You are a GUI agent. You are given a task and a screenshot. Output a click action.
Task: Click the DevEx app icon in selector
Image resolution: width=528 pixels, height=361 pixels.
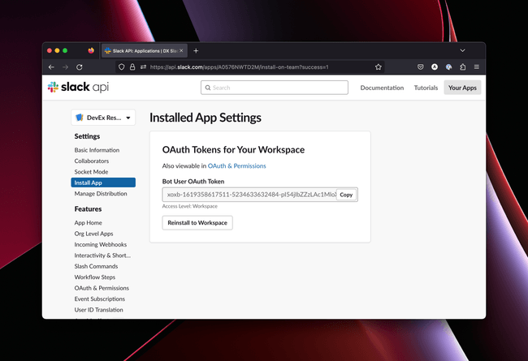coord(80,118)
